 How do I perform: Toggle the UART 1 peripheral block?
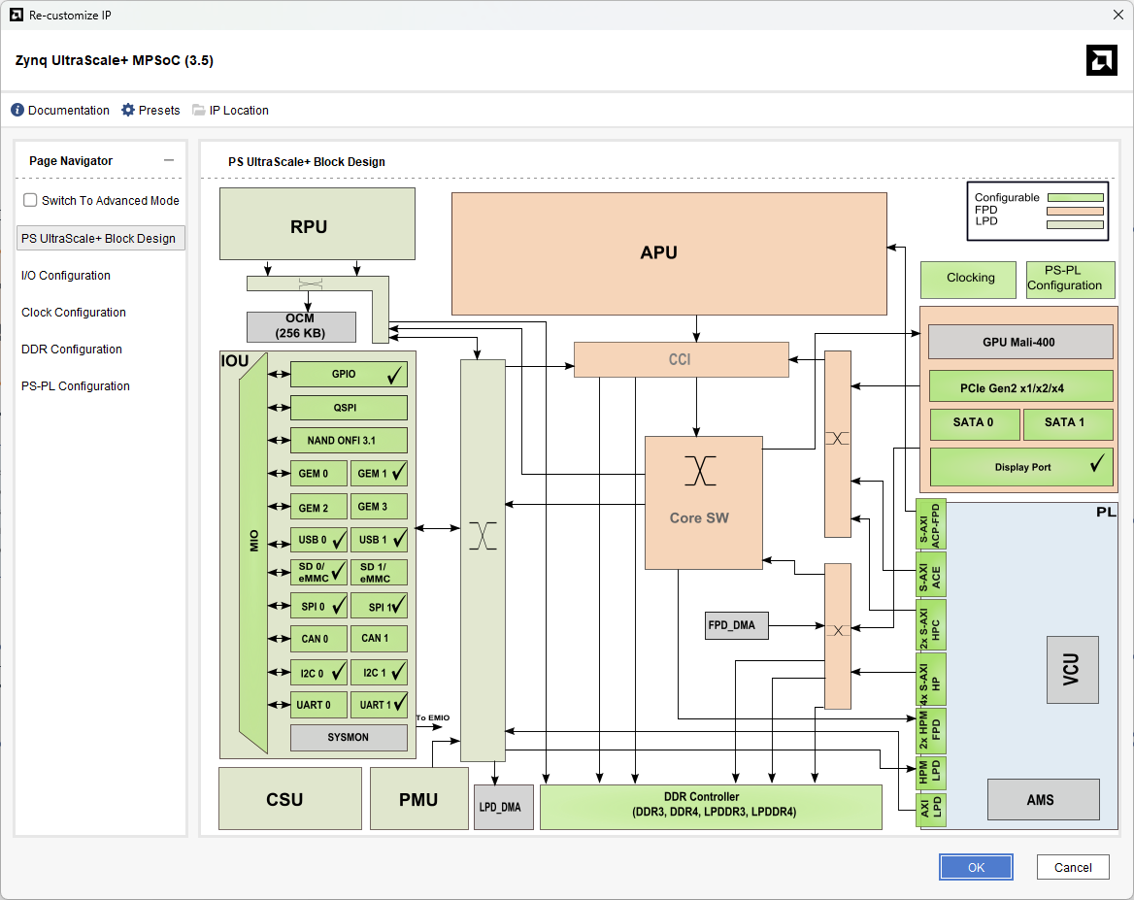coord(379,705)
